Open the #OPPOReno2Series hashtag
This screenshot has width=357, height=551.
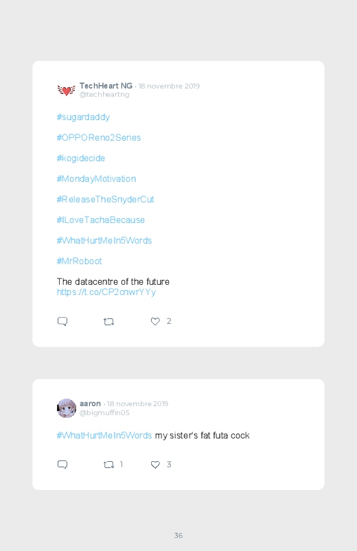(x=99, y=137)
